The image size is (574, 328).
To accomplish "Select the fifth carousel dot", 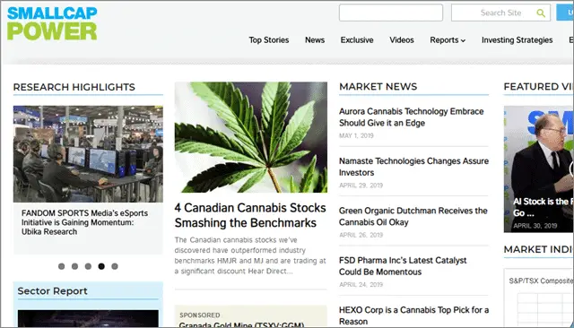I will pos(115,266).
